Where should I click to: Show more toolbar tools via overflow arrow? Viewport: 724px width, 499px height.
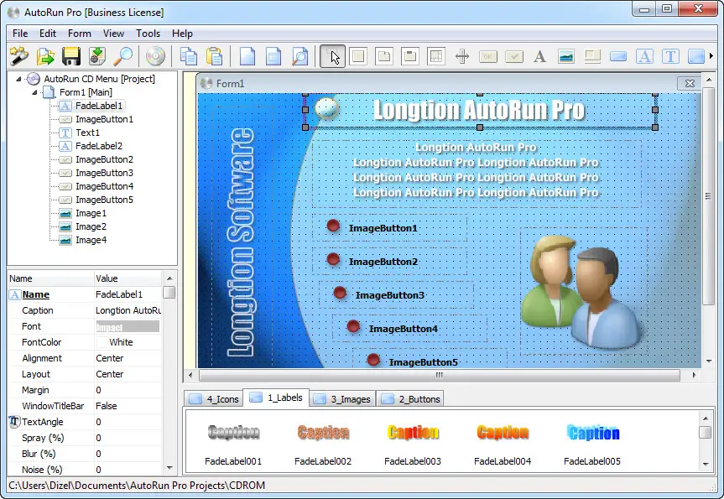pos(711,56)
